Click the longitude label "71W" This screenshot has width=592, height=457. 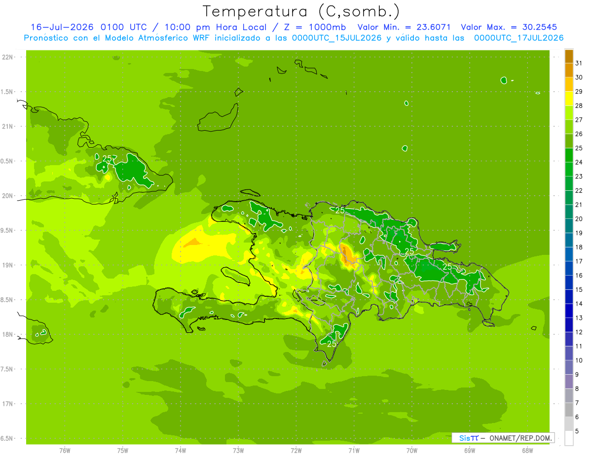(354, 450)
